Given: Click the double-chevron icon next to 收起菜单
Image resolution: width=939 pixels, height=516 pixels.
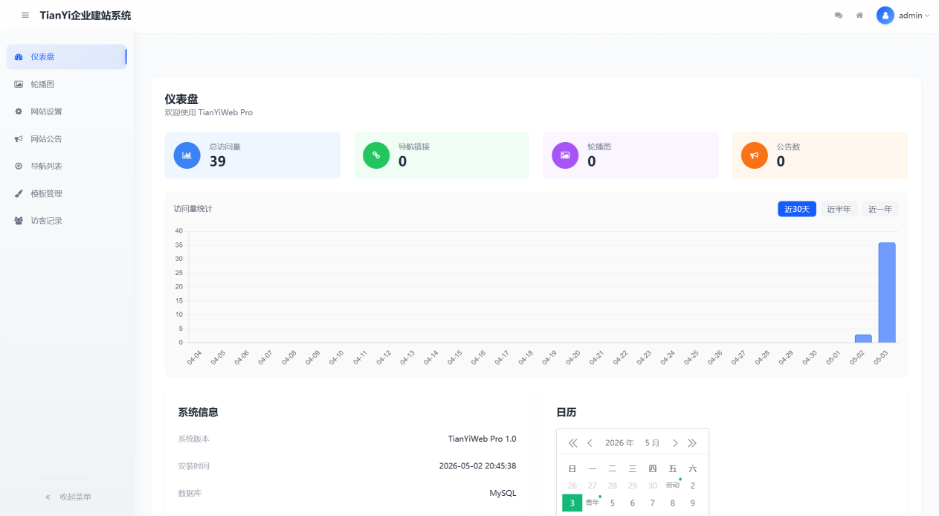Looking at the screenshot, I should coord(48,497).
